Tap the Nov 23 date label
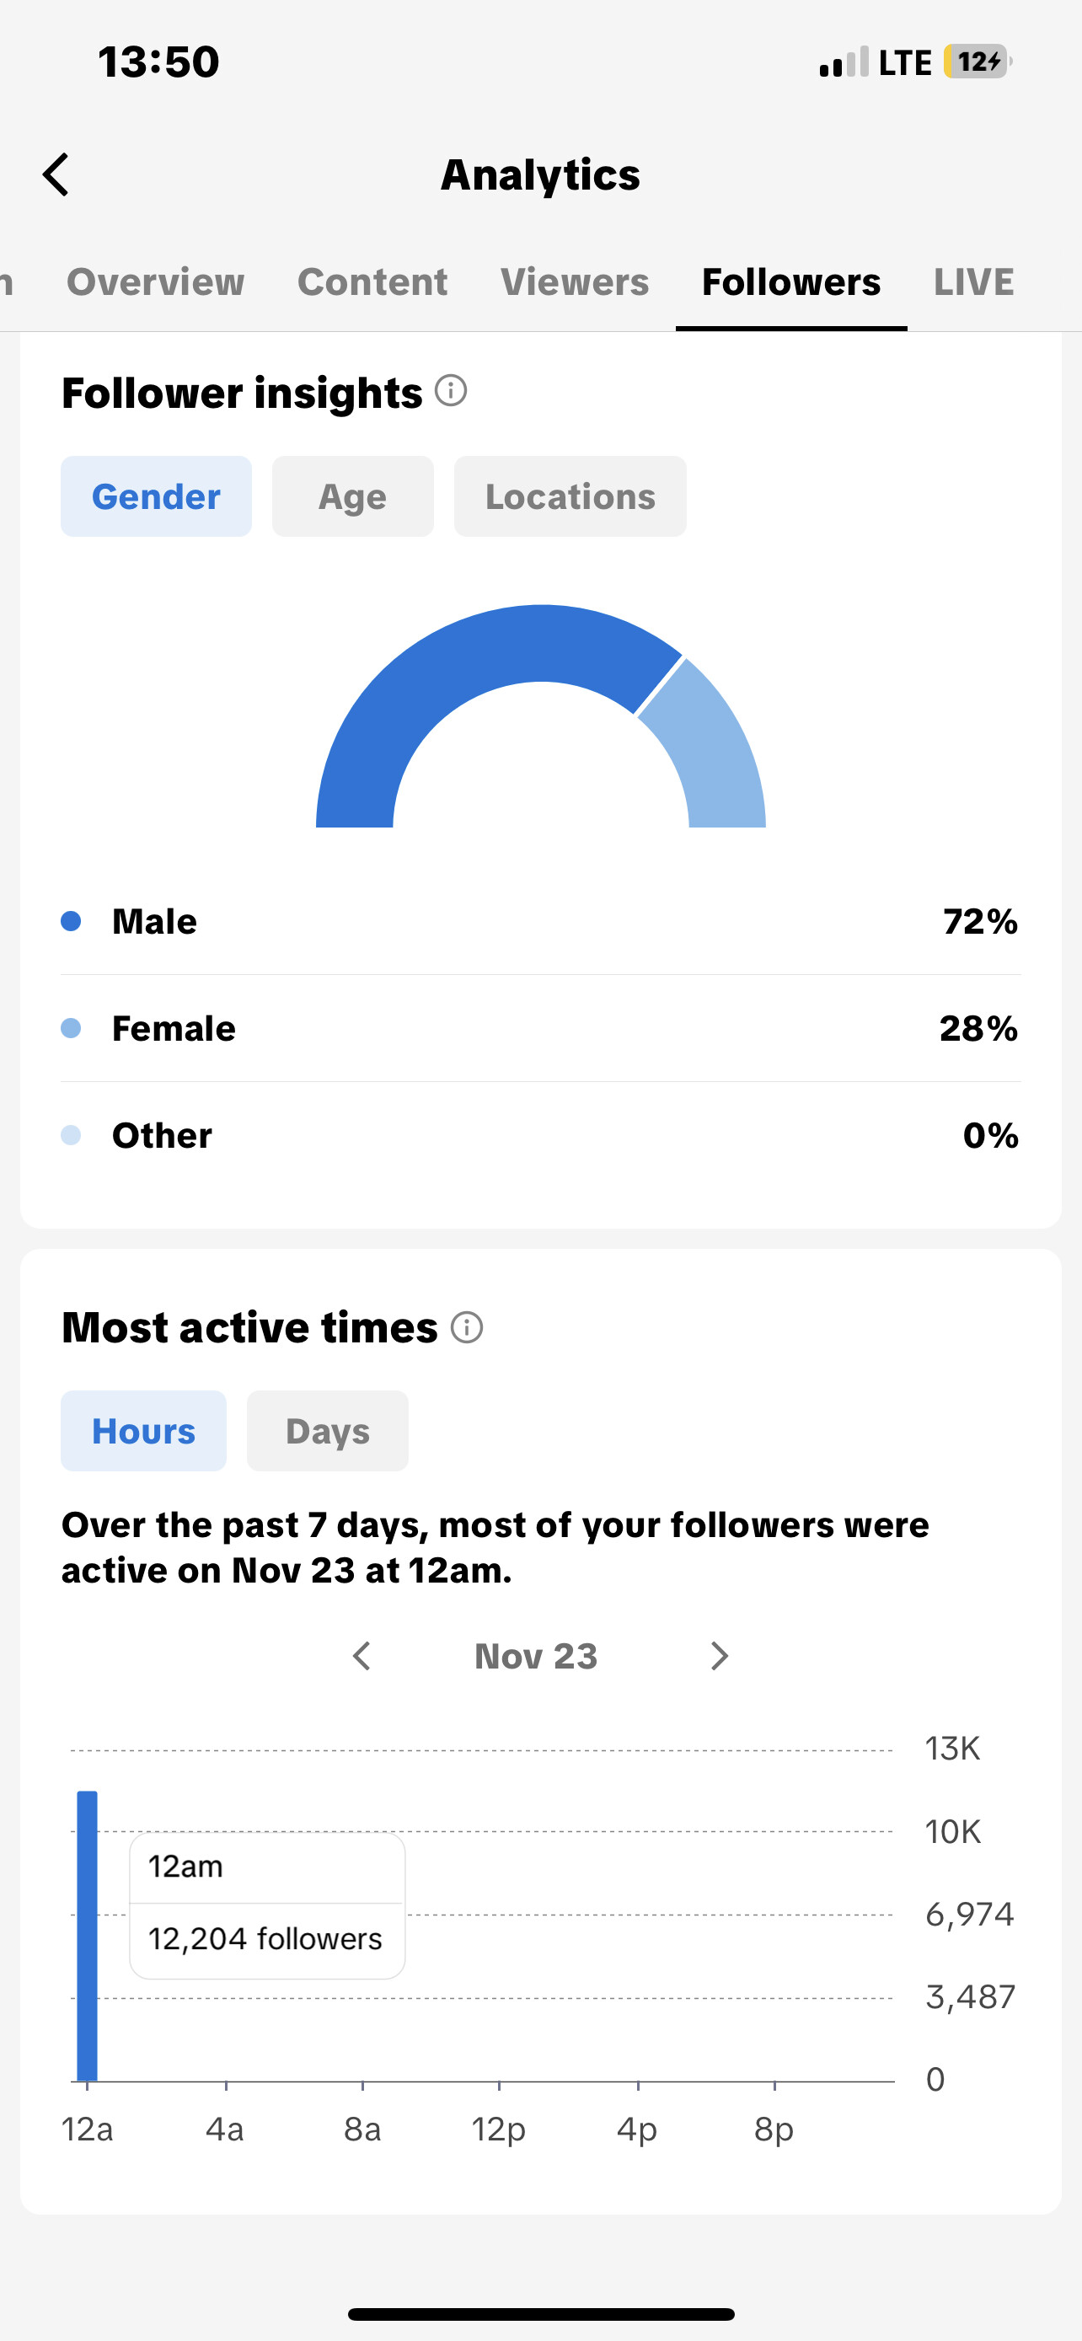The height and width of the screenshot is (2341, 1082). coord(536,1656)
